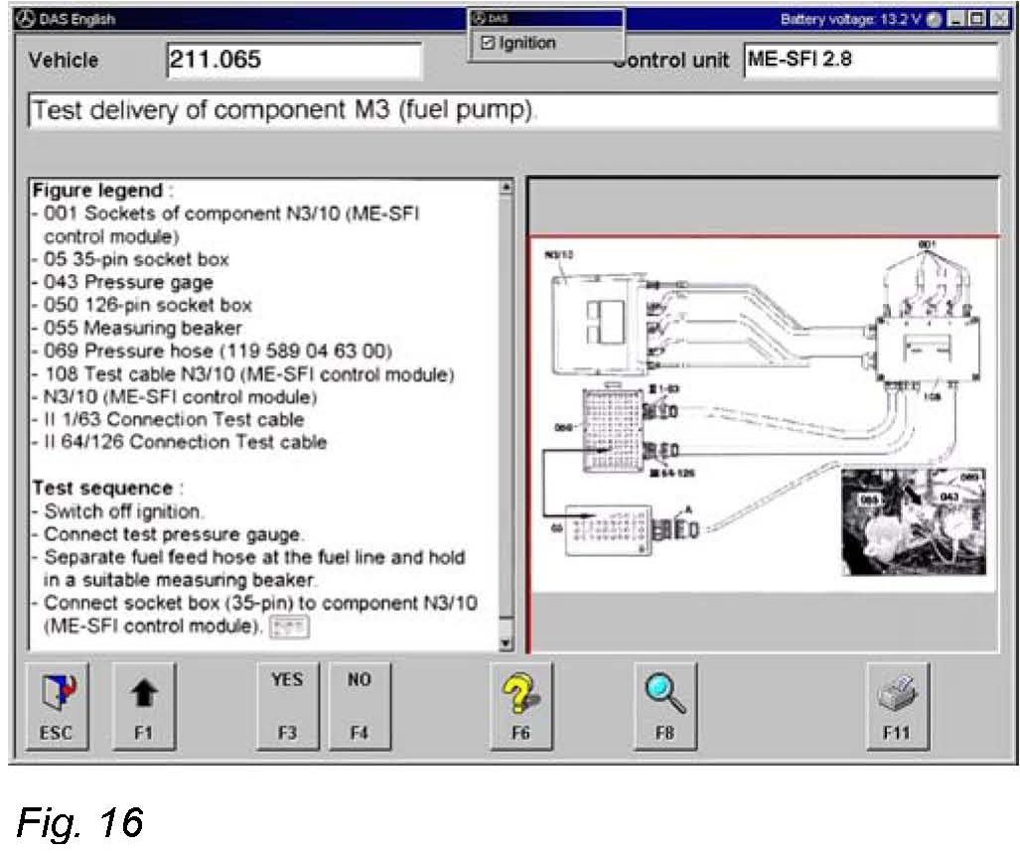Click the battery voltage indicator icon
Screen dimensions: 1020x853
(x=935, y=20)
